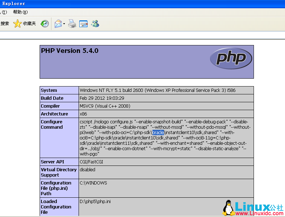
Task: Open the Mail envelope icon
Action: coord(58,24)
